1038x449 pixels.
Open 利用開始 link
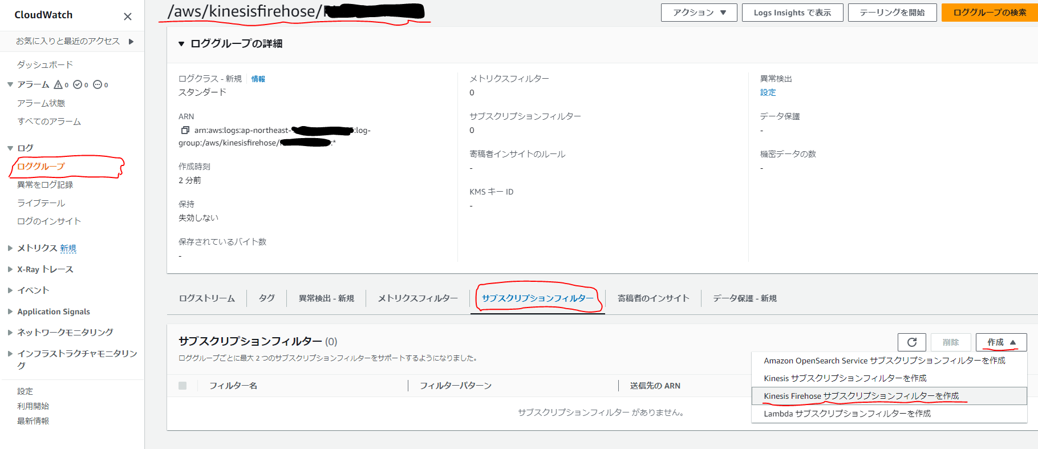pyautogui.click(x=33, y=406)
